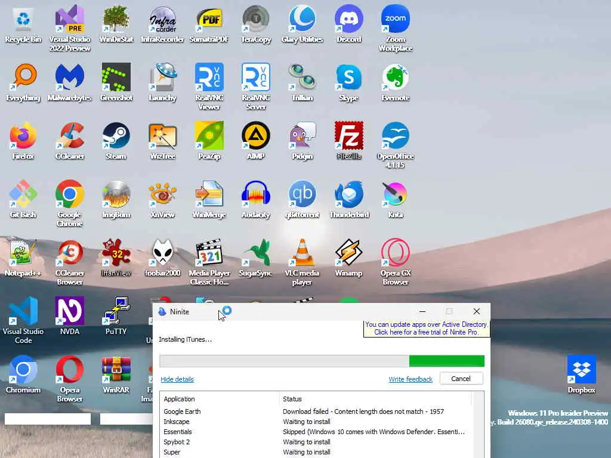Click the Ninite installation progress bar
611x458 pixels.
(322, 361)
